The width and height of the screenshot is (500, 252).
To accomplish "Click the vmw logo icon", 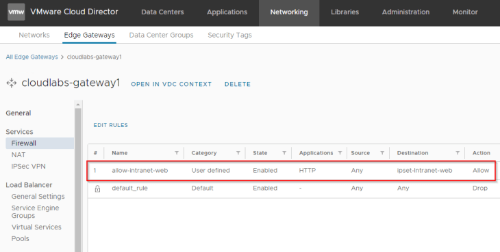I will pos(16,12).
